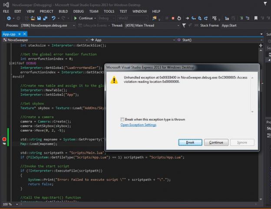
Task: Click the Step Into icon
Action: click(x=193, y=18)
